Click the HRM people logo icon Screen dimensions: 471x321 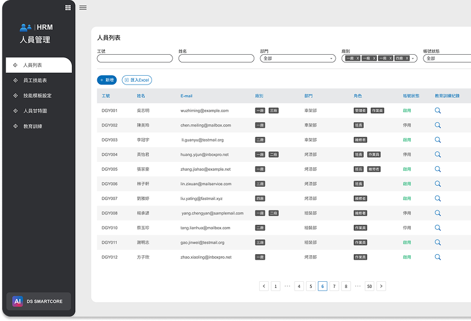(26, 27)
